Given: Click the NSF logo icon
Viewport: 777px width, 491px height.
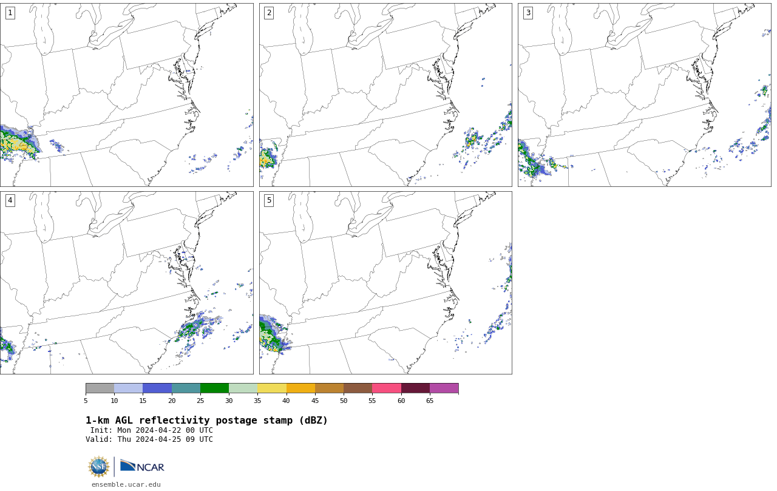Looking at the screenshot, I should (99, 467).
